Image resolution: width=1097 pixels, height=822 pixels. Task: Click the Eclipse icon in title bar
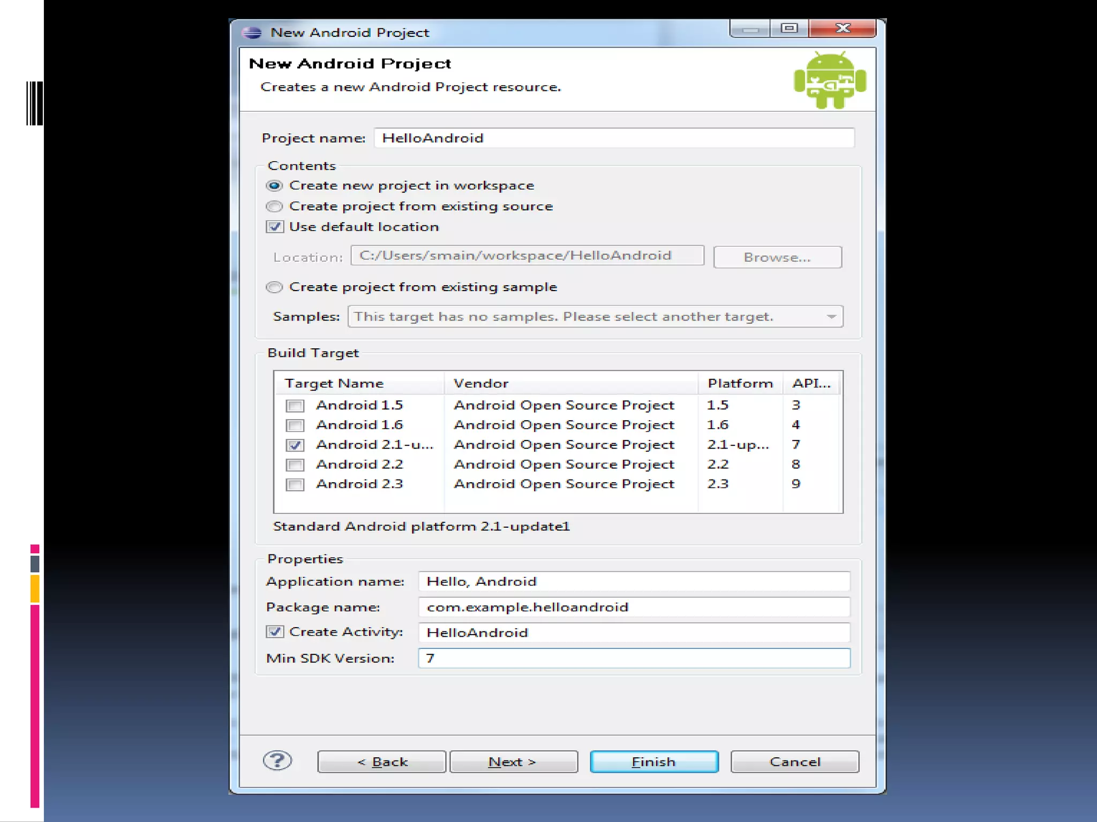tap(252, 33)
